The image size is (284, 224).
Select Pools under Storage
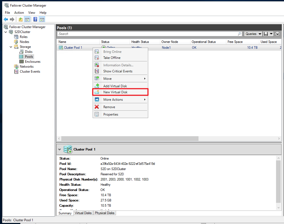pyautogui.click(x=29, y=56)
